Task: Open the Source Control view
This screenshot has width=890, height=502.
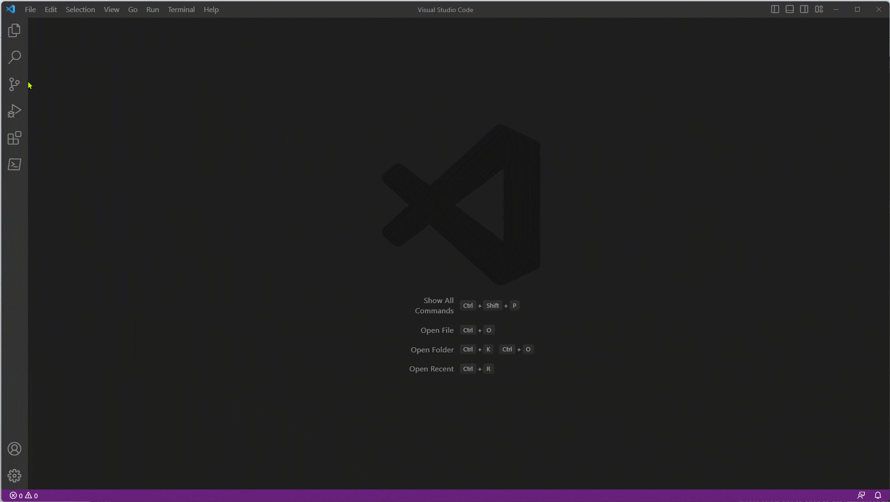Action: click(x=14, y=84)
